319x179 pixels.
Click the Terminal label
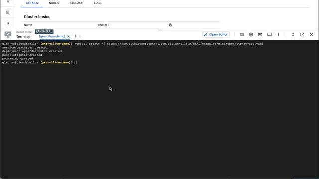coord(23,37)
